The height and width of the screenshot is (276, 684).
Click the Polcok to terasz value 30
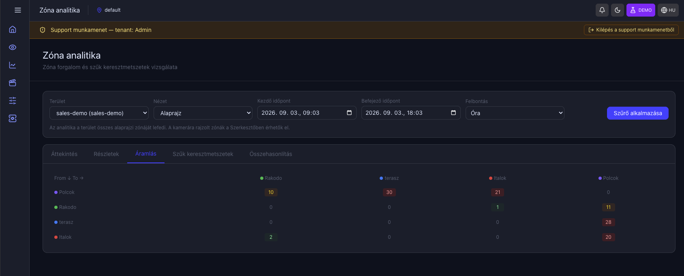coord(389,192)
